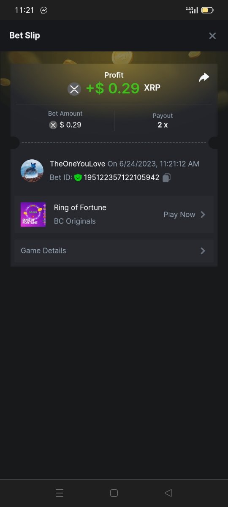Tap the Android back navigation button
228x507 pixels.
168,493
